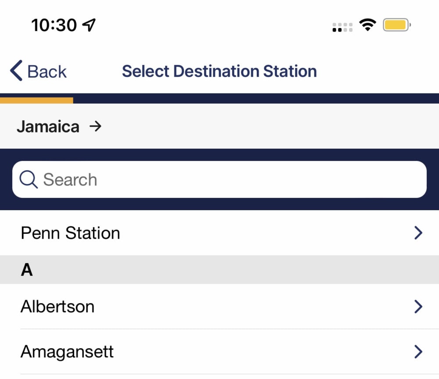Open the Penn Station row chevron
The height and width of the screenshot is (379, 439).
point(418,233)
